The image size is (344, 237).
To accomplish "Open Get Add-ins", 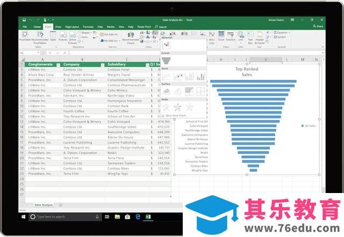I will [109, 34].
